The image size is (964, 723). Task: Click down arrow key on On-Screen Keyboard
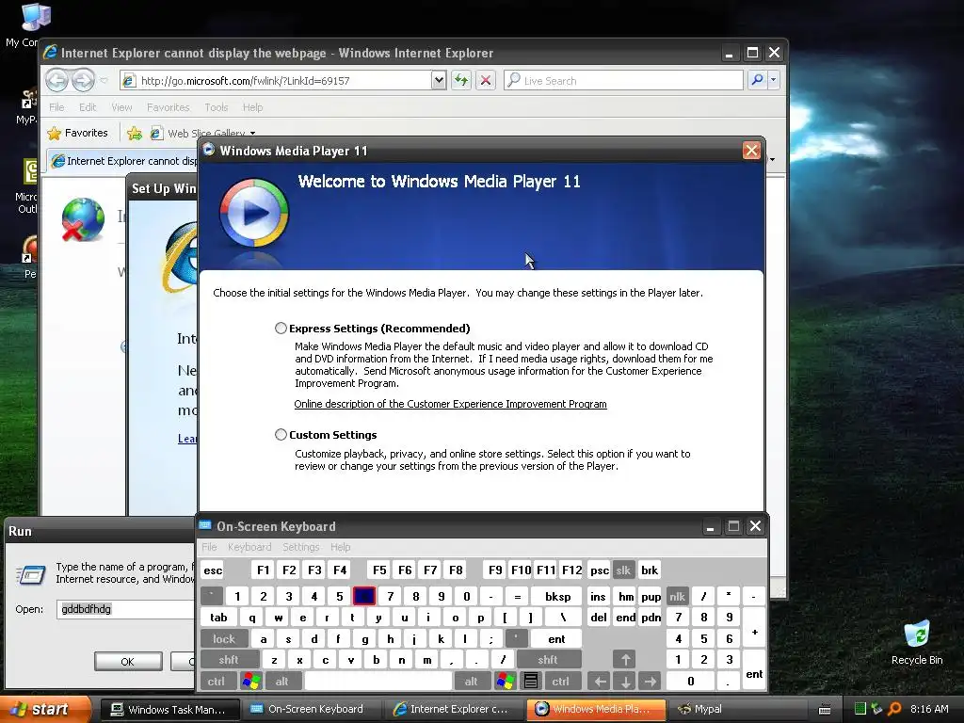click(x=625, y=682)
